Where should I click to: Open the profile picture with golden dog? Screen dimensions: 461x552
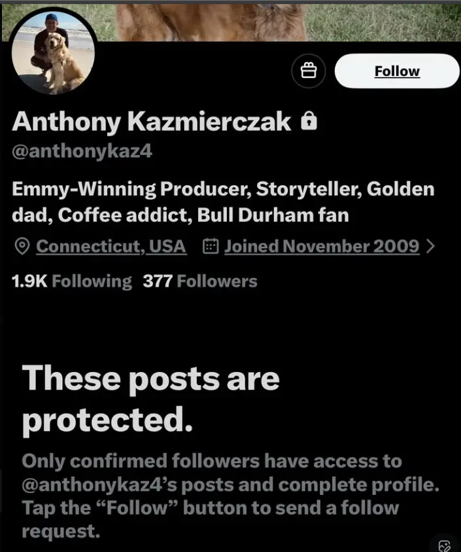pyautogui.click(x=54, y=51)
